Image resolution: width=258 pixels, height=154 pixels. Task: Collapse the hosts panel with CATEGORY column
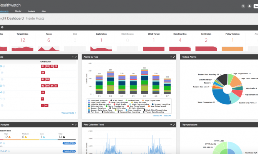coord(72,57)
